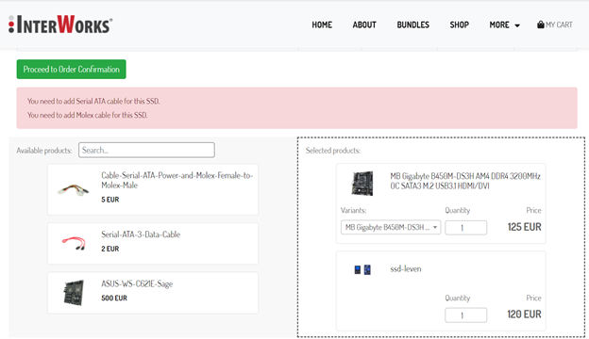The width and height of the screenshot is (589, 339).
Task: Click the 5 EUR price label
Action: point(110,200)
